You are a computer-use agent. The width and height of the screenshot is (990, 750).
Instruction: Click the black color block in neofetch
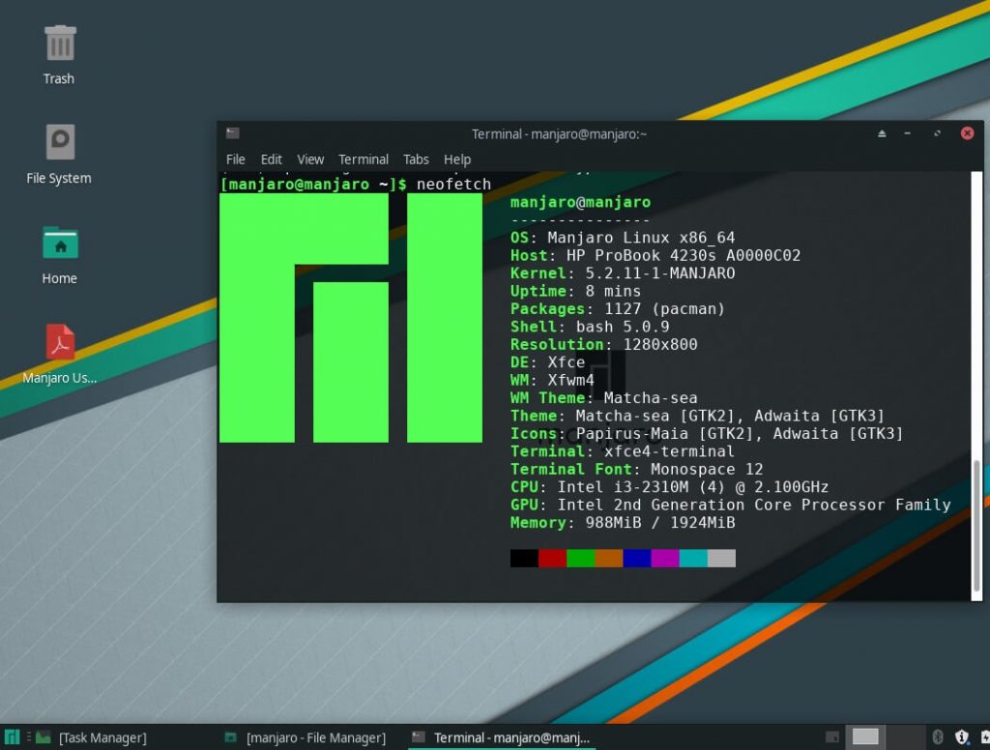pos(524,558)
